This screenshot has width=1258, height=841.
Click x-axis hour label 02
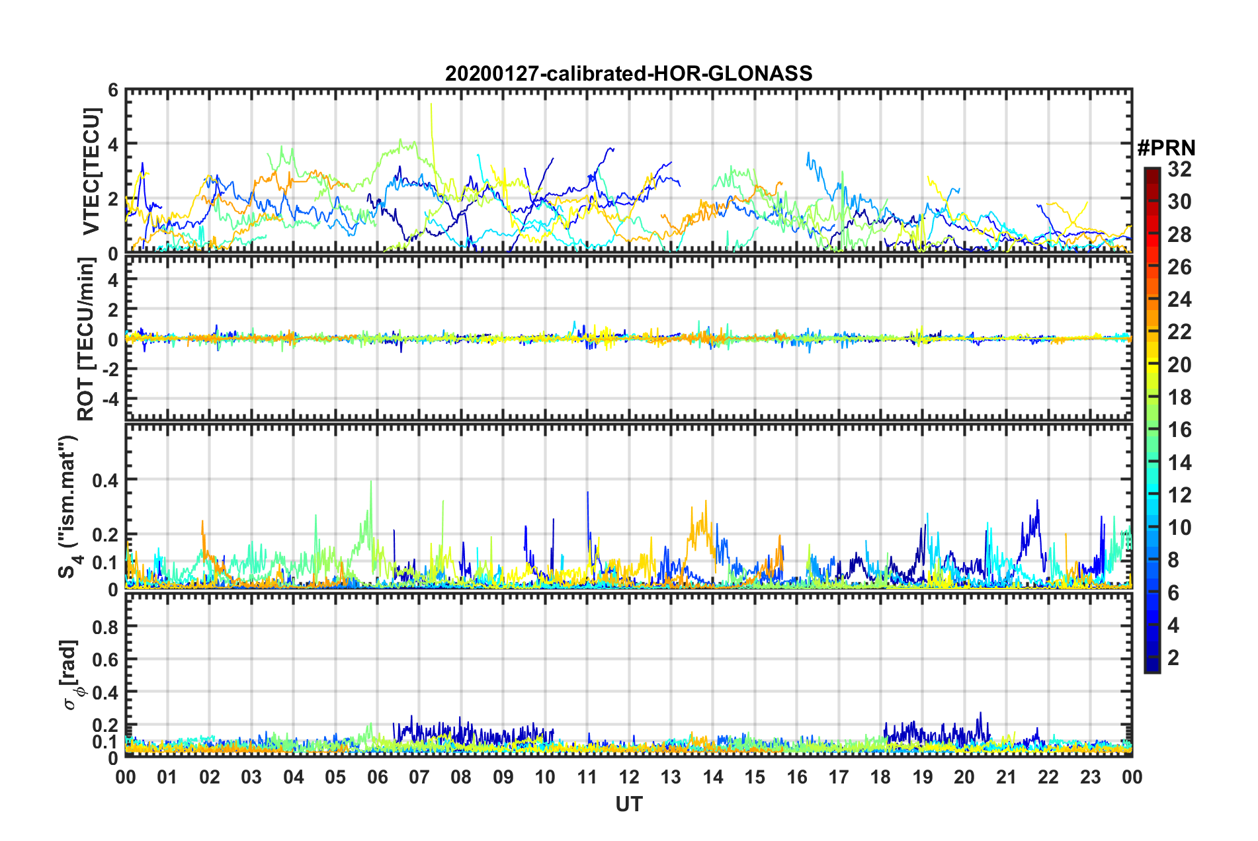coord(210,777)
